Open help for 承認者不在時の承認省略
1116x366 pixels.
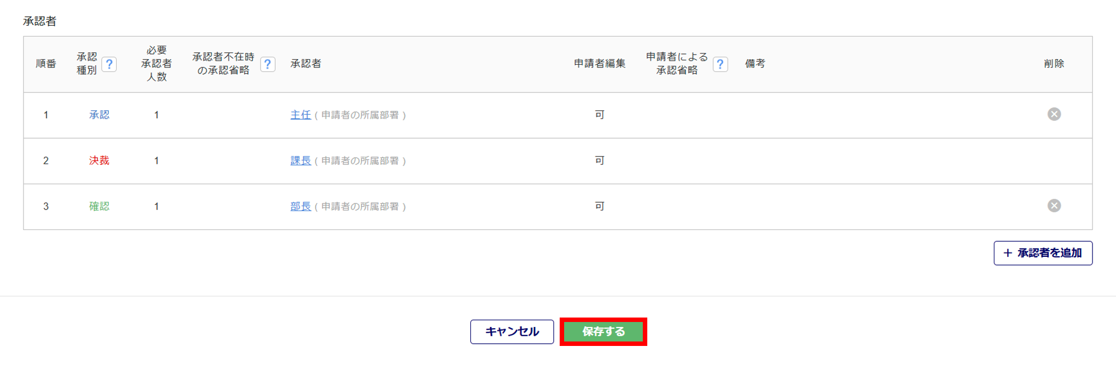(x=268, y=64)
